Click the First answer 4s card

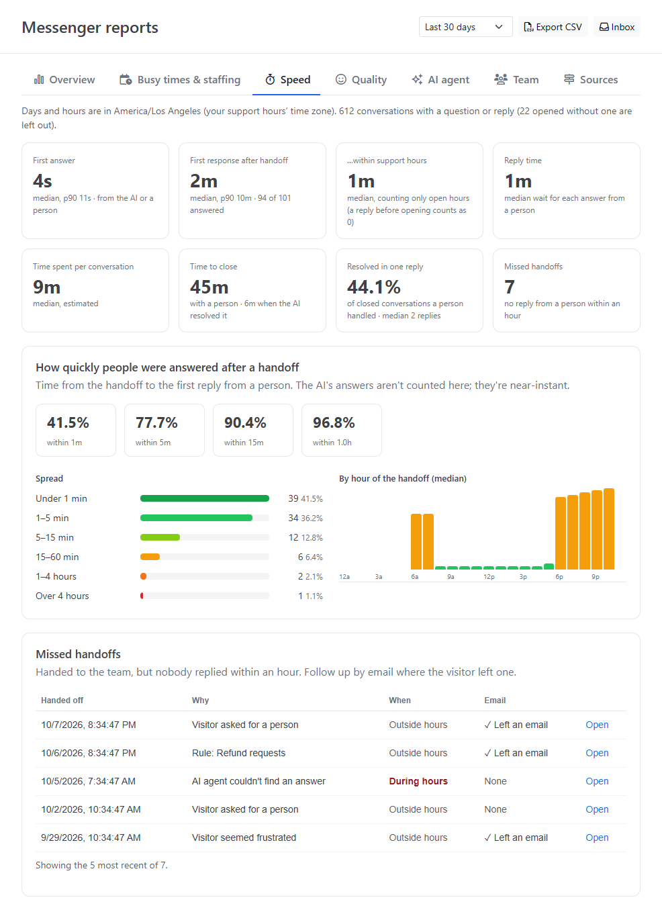tap(95, 191)
